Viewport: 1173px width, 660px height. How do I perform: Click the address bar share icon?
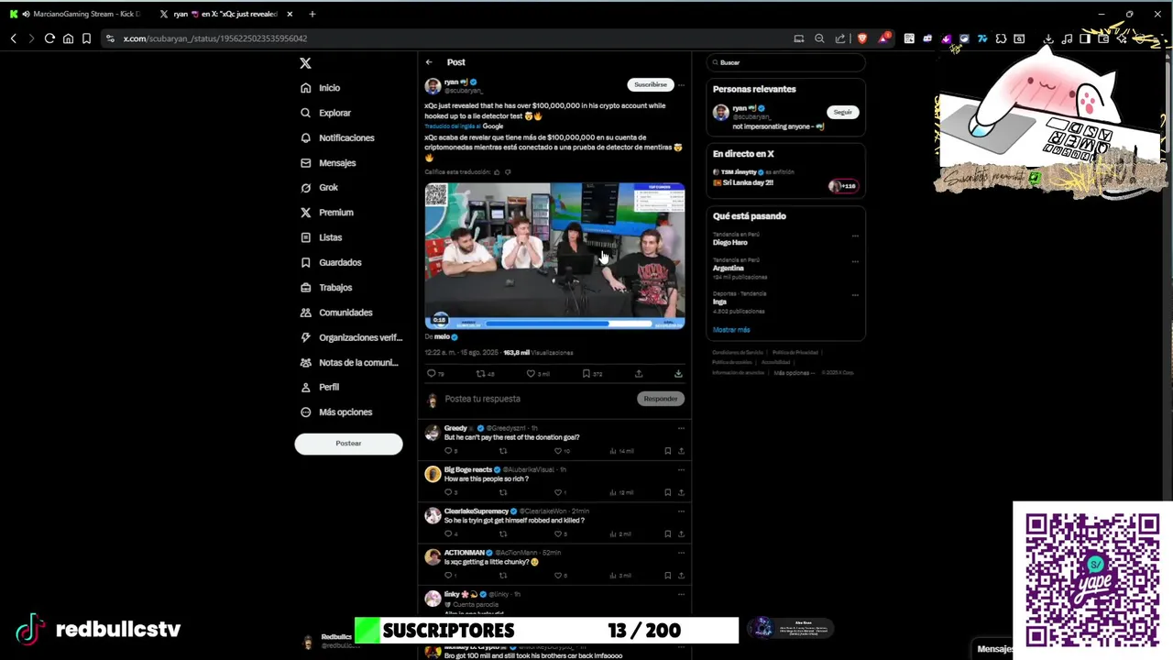pyautogui.click(x=839, y=38)
